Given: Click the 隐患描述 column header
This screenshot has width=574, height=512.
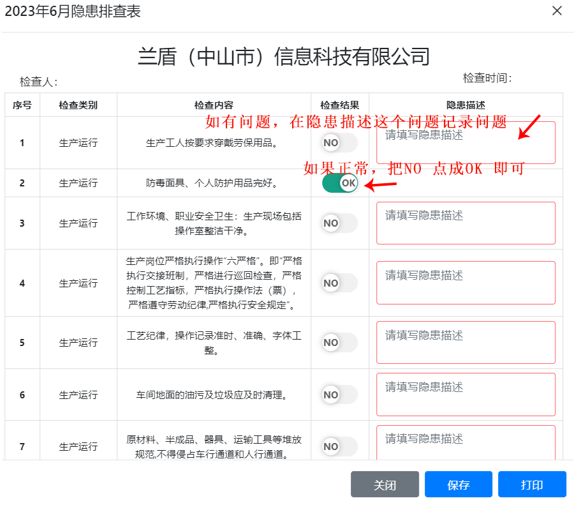Looking at the screenshot, I should (466, 105).
